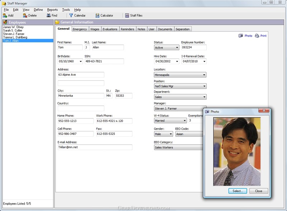This screenshot has height=211, width=287.
Task: Switch to the Evaluations tab
Action: 110,29
